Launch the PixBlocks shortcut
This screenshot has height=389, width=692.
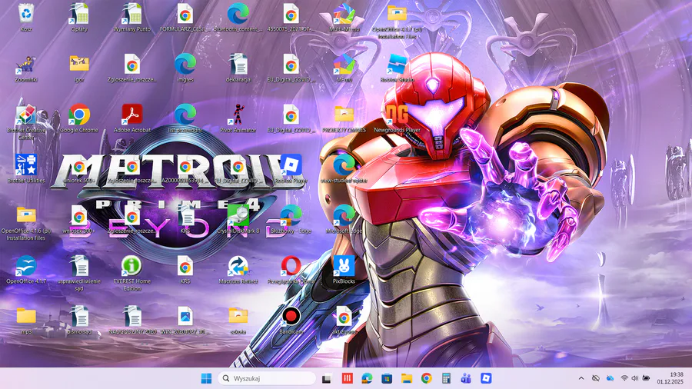[344, 265]
